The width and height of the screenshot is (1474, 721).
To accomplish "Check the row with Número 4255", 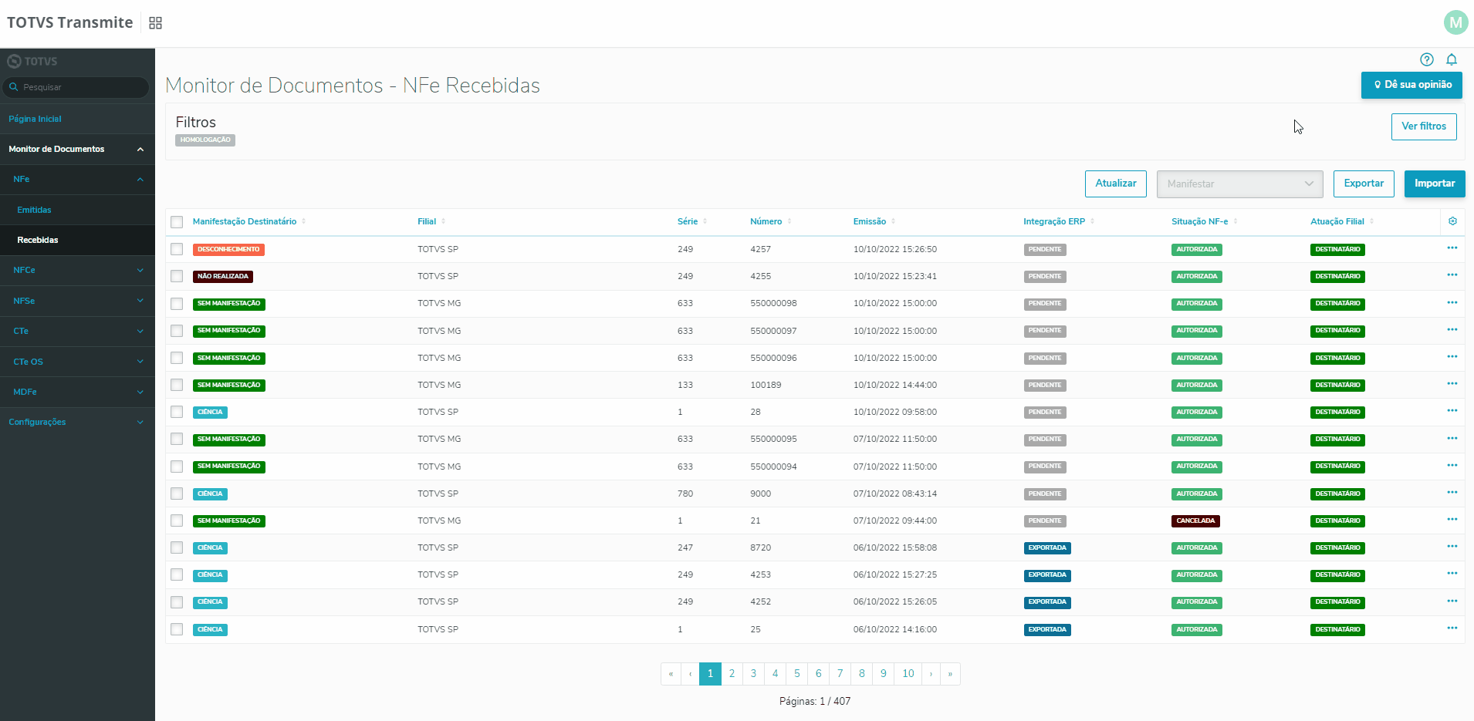I will (x=177, y=276).
